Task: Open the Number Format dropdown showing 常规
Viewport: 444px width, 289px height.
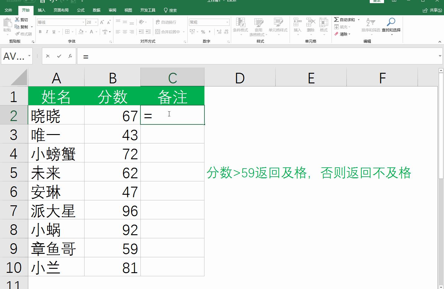Action: (208, 22)
